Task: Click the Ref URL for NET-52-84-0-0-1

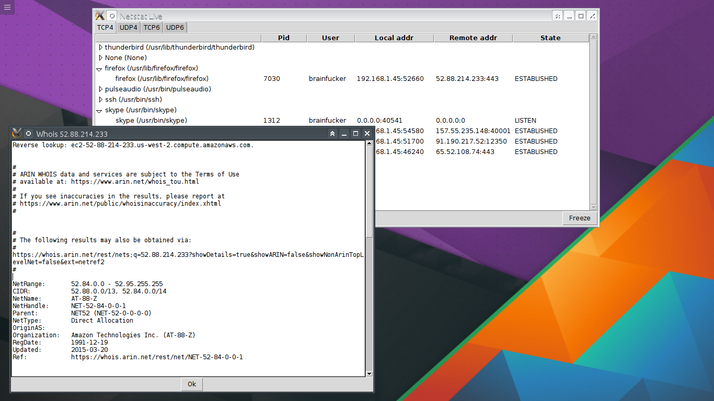Action: [157, 357]
